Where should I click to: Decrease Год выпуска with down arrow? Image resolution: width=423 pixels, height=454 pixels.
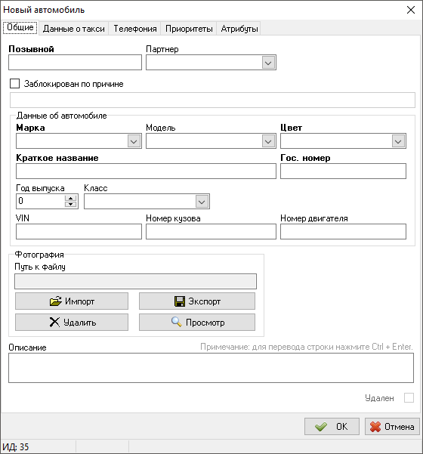click(71, 204)
